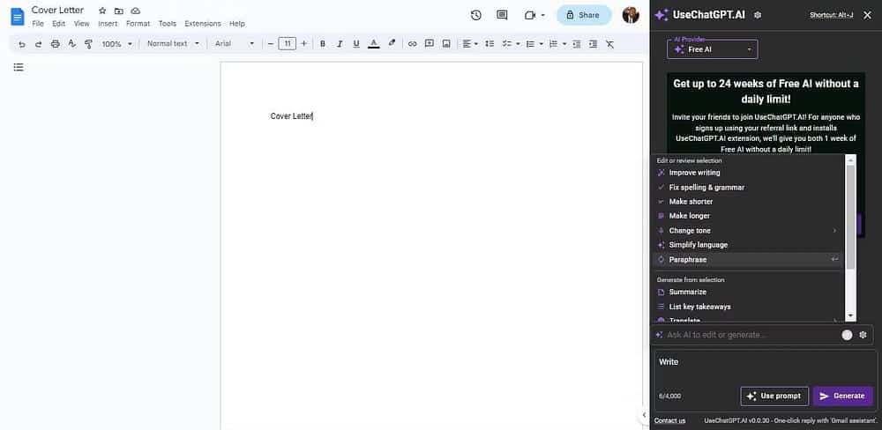This screenshot has width=882, height=430.
Task: Open the Arial font dropdown
Action: (235, 43)
